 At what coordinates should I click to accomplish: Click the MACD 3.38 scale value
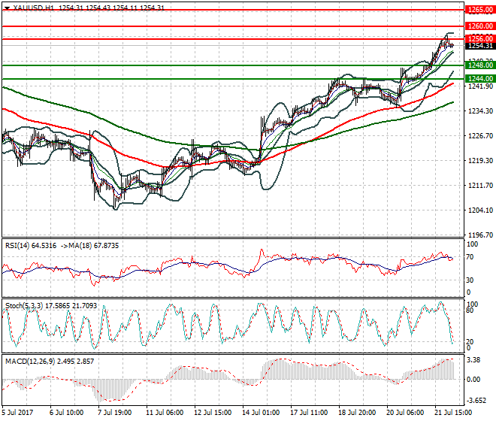pyautogui.click(x=473, y=360)
